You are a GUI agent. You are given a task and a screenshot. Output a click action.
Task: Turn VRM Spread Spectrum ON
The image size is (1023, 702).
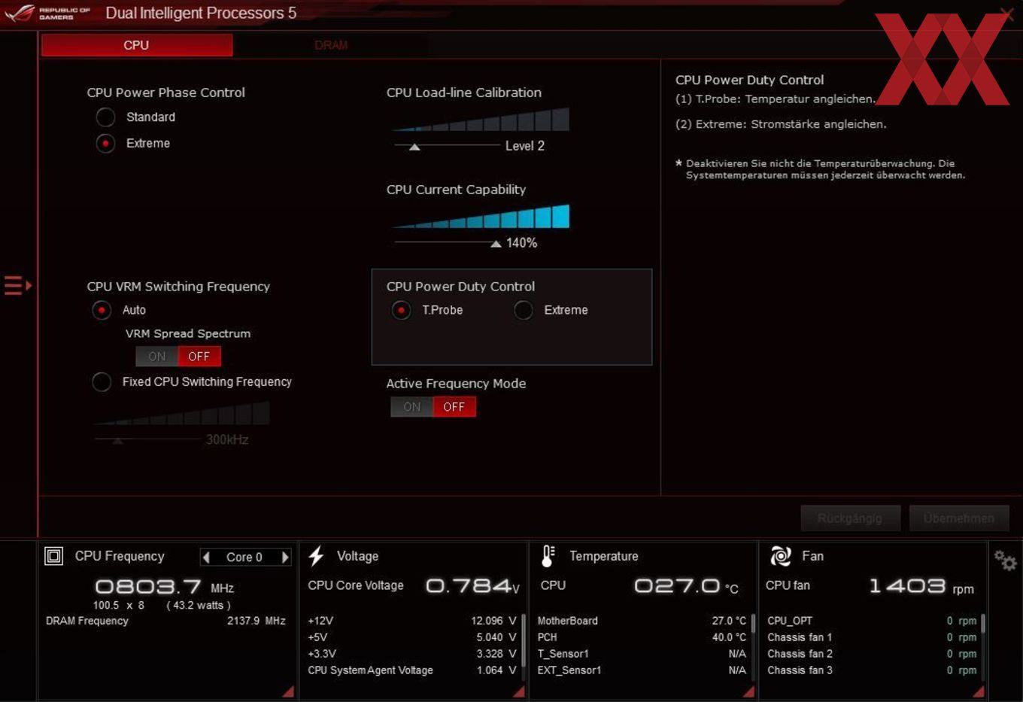(156, 357)
